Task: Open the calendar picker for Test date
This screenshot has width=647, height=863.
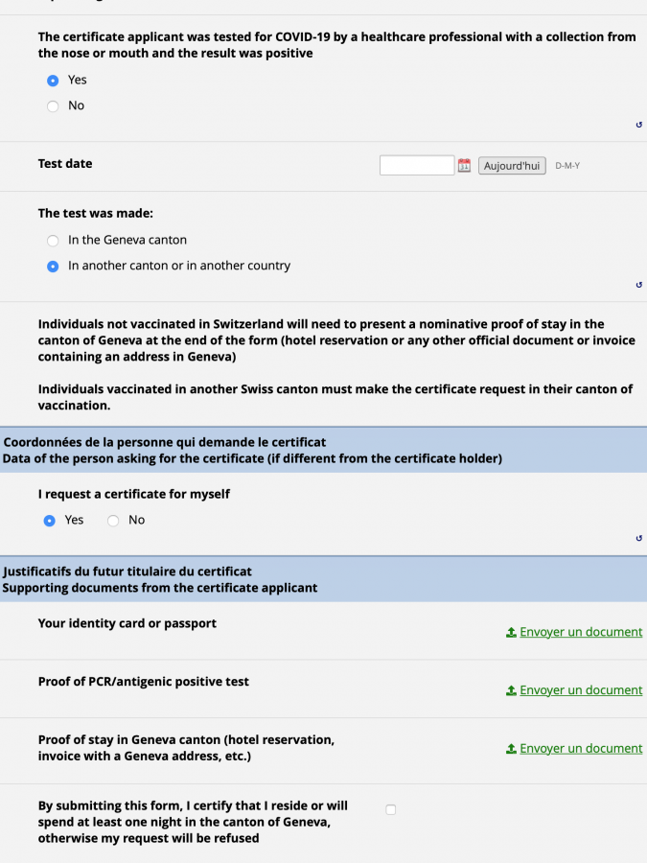Action: tap(464, 165)
